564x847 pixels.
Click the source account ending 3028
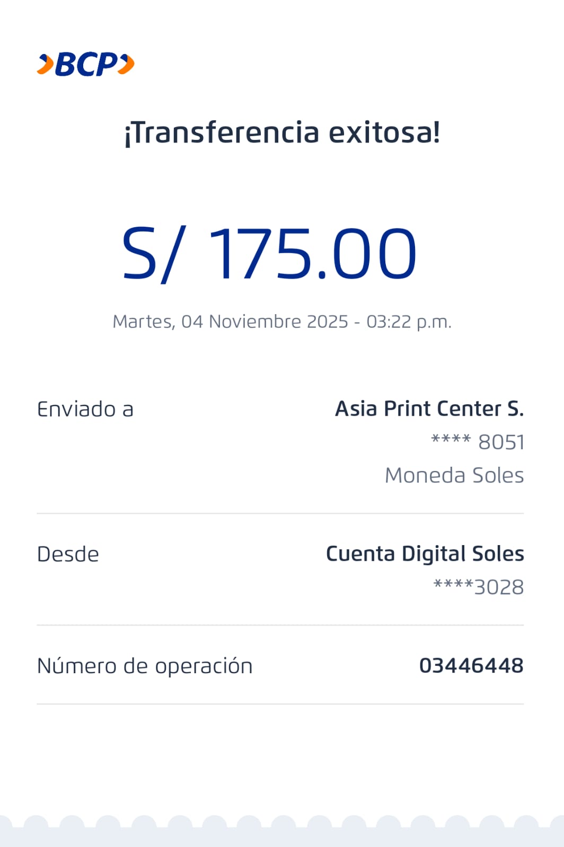[x=478, y=587]
